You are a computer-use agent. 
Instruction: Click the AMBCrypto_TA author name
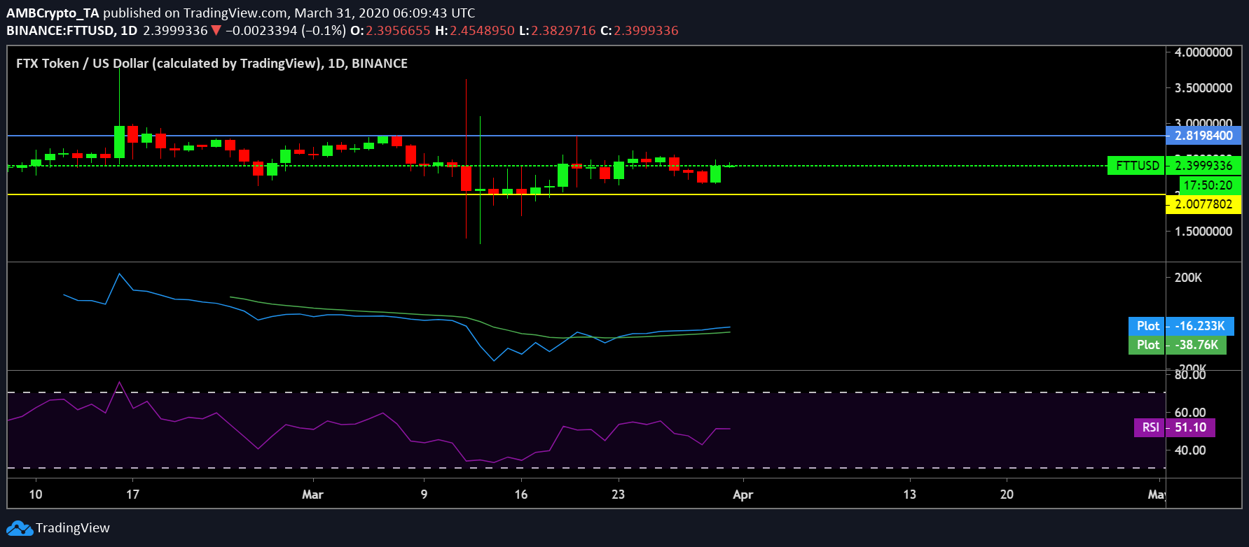pyautogui.click(x=53, y=13)
